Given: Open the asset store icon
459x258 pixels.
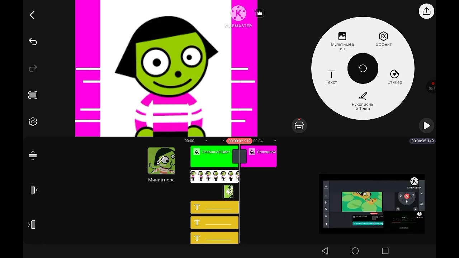Looking at the screenshot, I should point(299,125).
